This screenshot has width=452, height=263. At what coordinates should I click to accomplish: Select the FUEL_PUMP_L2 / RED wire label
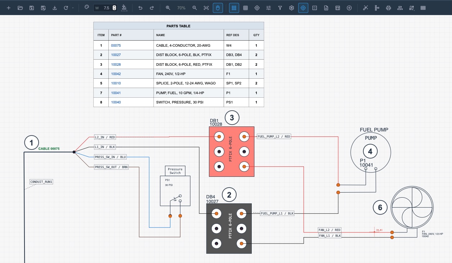click(274, 137)
